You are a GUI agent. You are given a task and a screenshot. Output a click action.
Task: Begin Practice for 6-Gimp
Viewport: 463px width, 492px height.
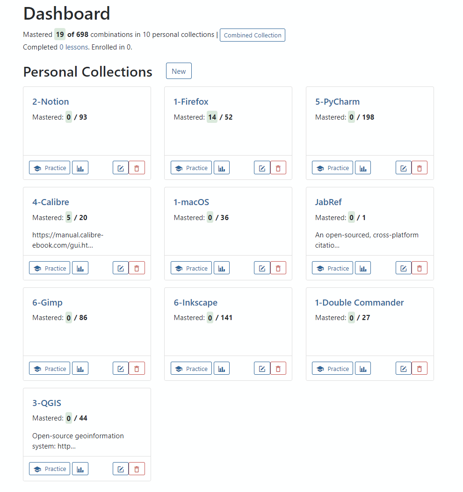pos(50,368)
